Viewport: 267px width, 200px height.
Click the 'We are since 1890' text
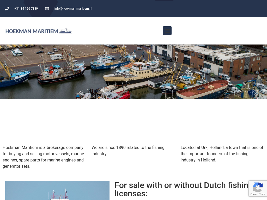point(128,151)
